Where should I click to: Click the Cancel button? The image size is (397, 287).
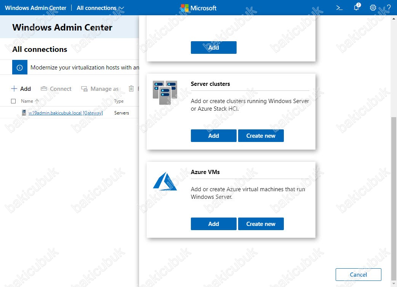pos(358,274)
